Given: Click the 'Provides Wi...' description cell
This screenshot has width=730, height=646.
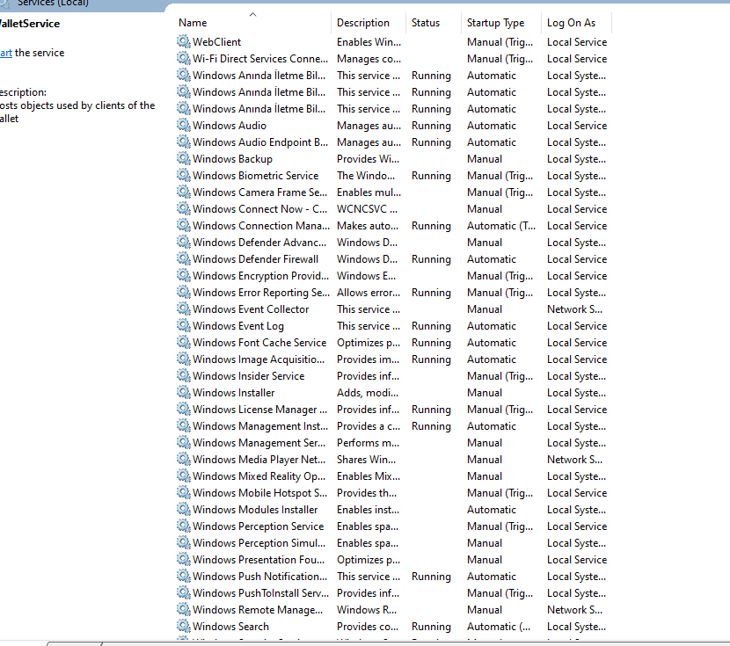Looking at the screenshot, I should tap(368, 159).
